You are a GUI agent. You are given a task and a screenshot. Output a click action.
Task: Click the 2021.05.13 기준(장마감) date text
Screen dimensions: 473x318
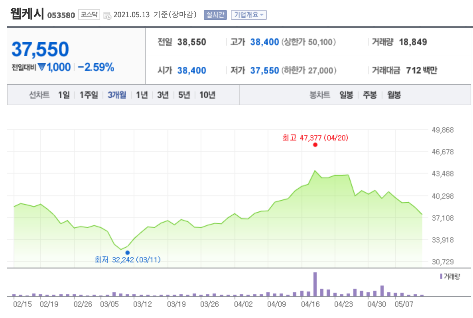155,15
